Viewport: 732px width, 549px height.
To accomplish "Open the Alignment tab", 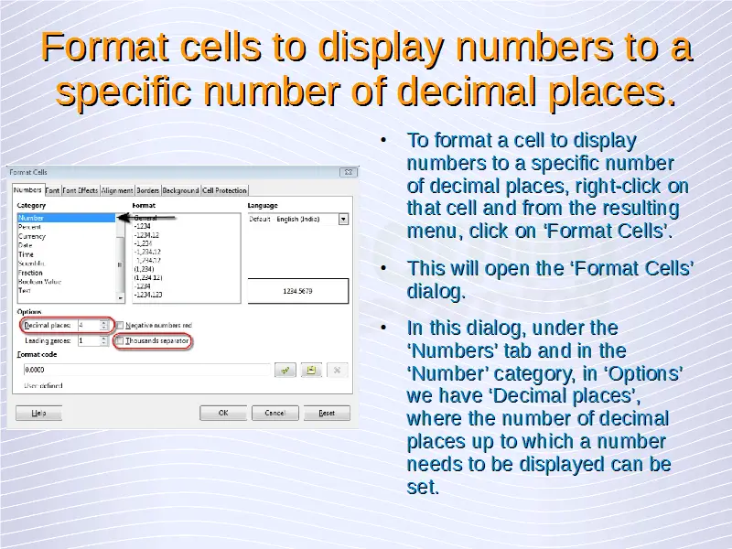I will coord(117,190).
